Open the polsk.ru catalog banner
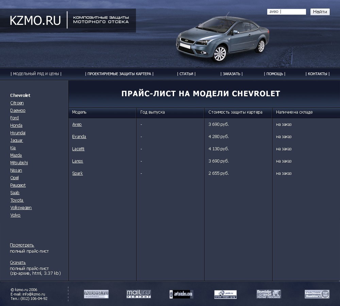340x306 pixels. (x=225, y=294)
